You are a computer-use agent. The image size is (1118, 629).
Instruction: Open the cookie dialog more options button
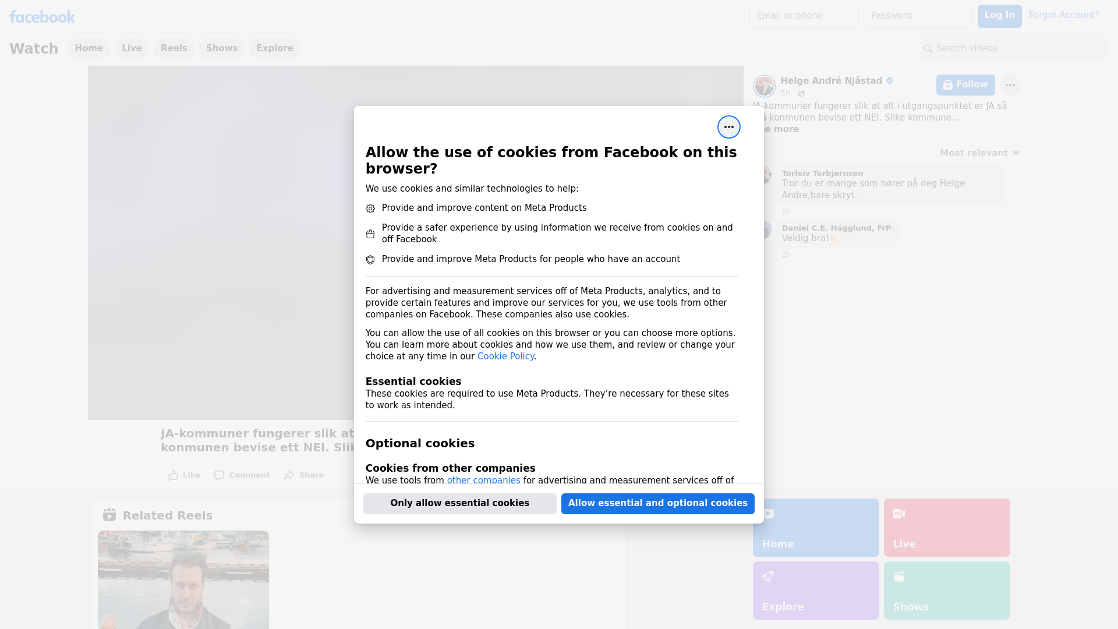728,127
